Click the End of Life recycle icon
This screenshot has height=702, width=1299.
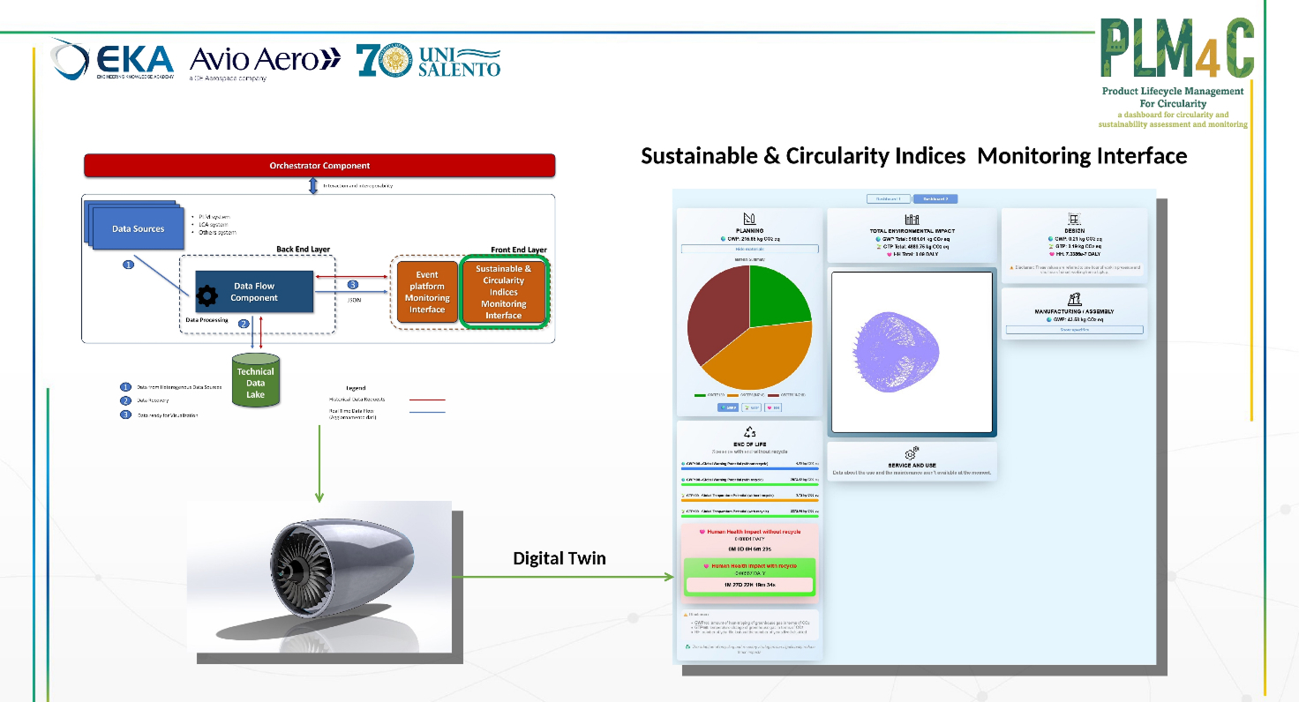click(749, 432)
